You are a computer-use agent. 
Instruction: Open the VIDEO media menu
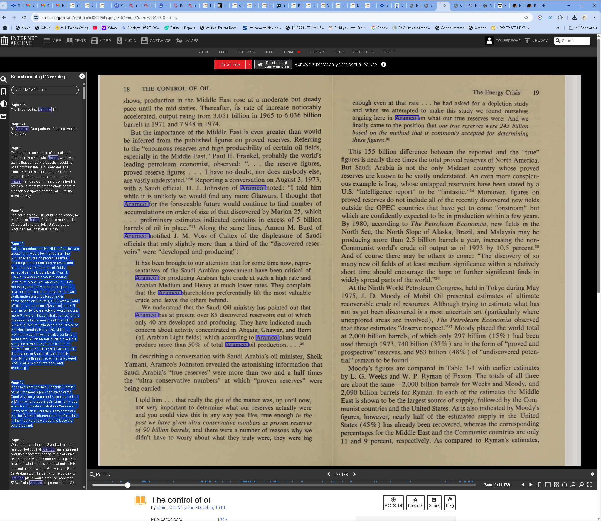pos(101,41)
